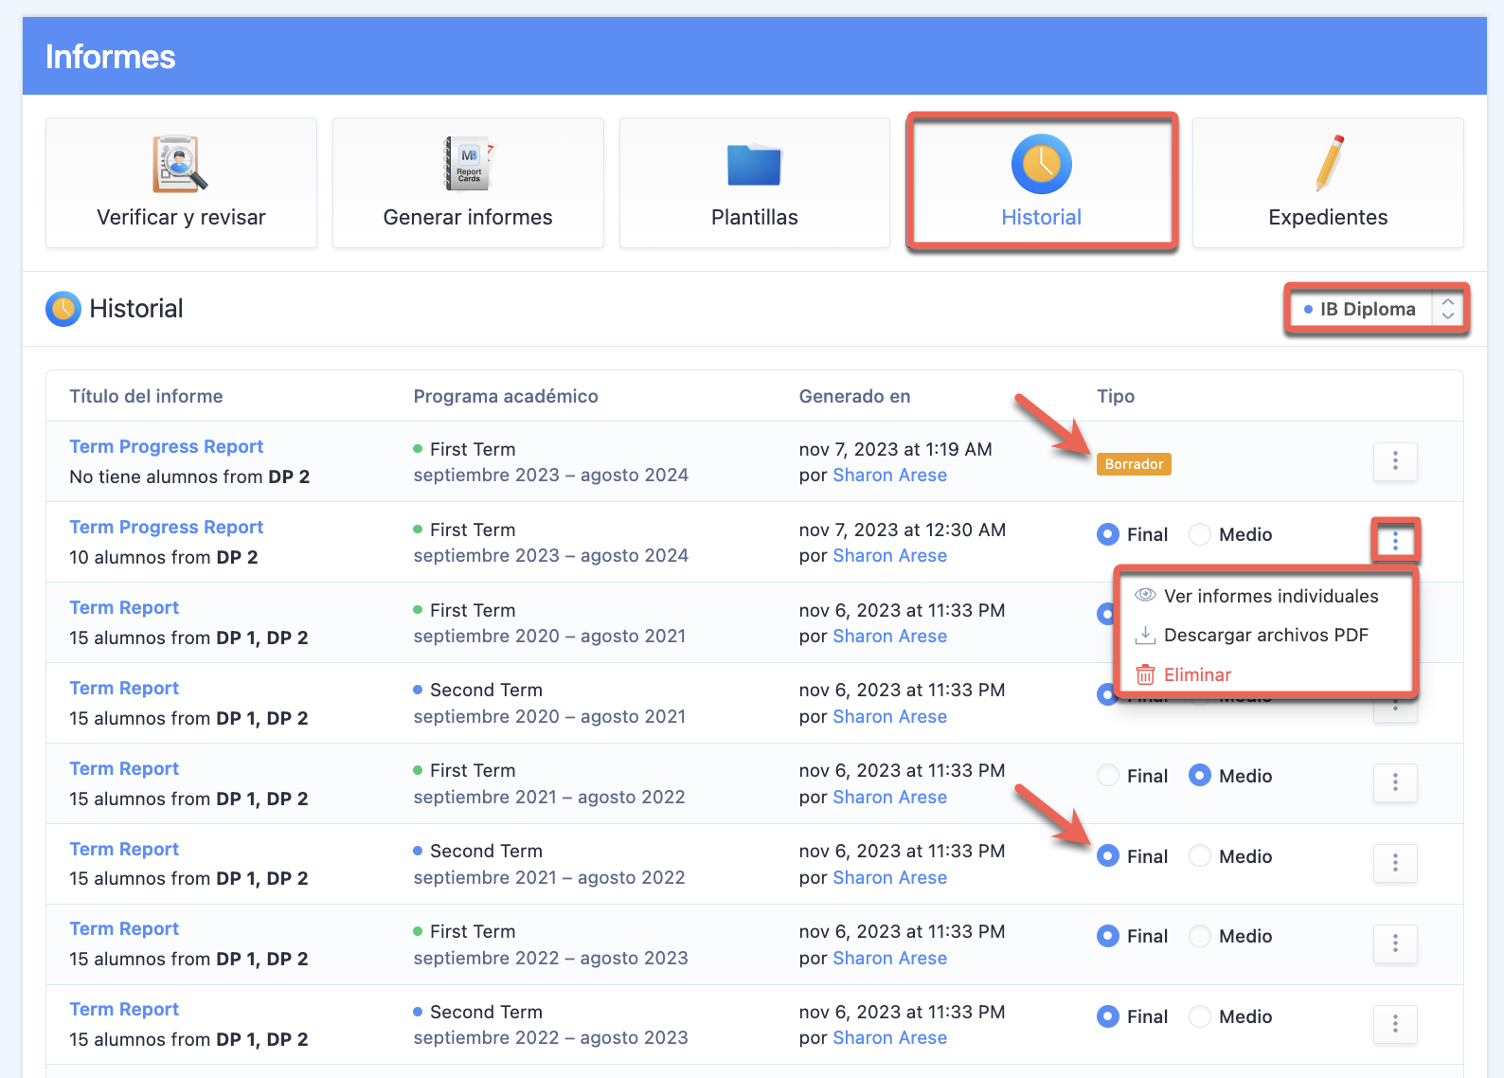This screenshot has width=1504, height=1078.
Task: Open the IB Diploma program dropdown
Action: click(x=1376, y=309)
